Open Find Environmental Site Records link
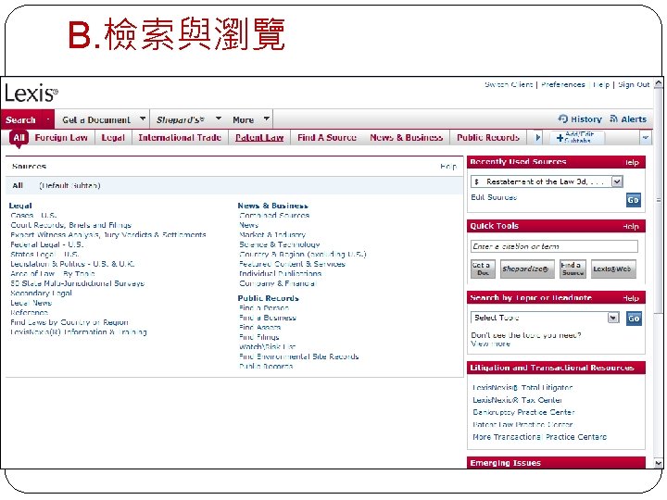The height and width of the screenshot is (500, 667). point(299,356)
